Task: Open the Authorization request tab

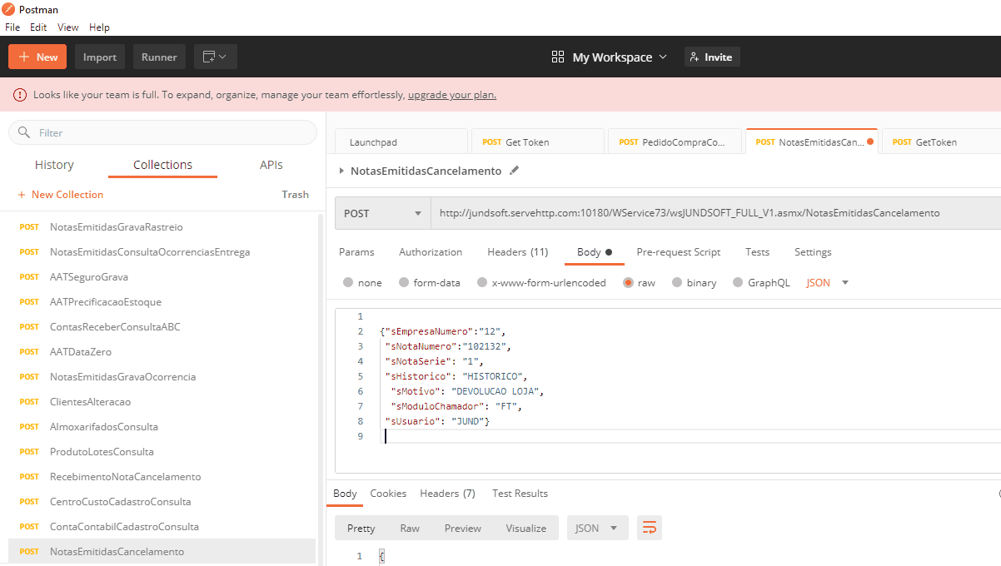Action: tap(430, 251)
